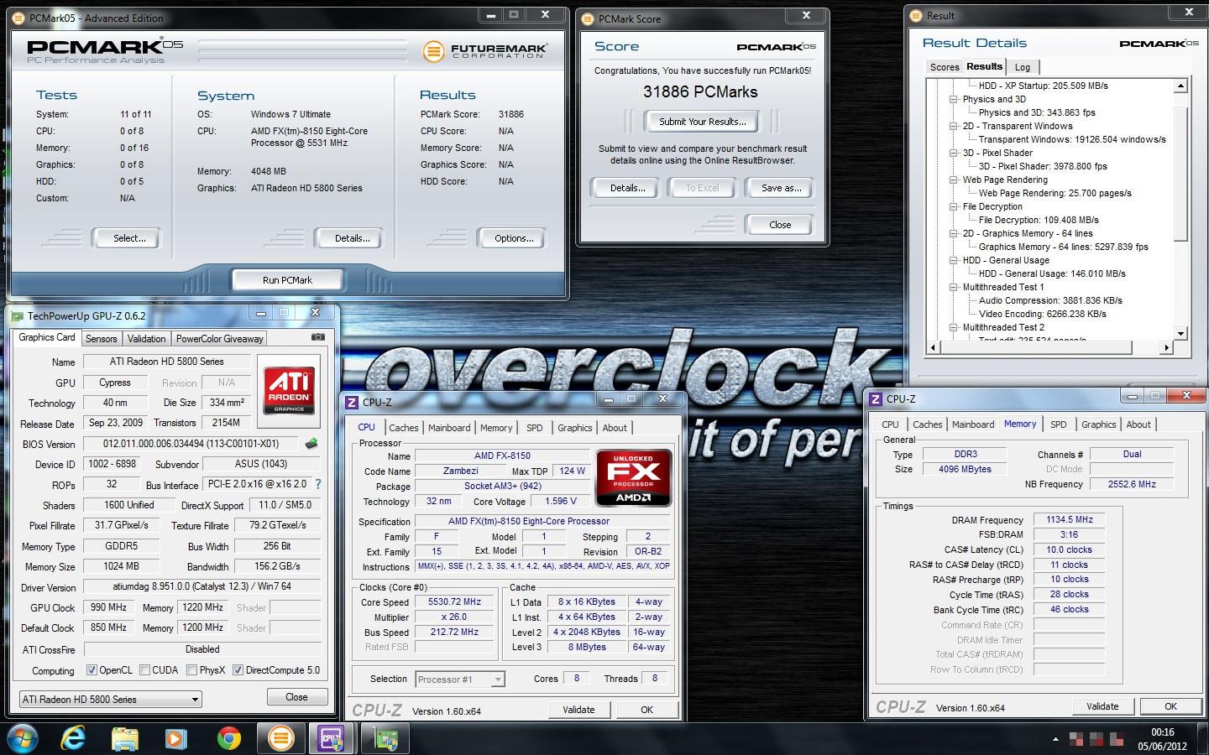Image resolution: width=1209 pixels, height=755 pixels.
Task: Click AMD FX processor logo in CPU-Z
Action: pos(633,478)
